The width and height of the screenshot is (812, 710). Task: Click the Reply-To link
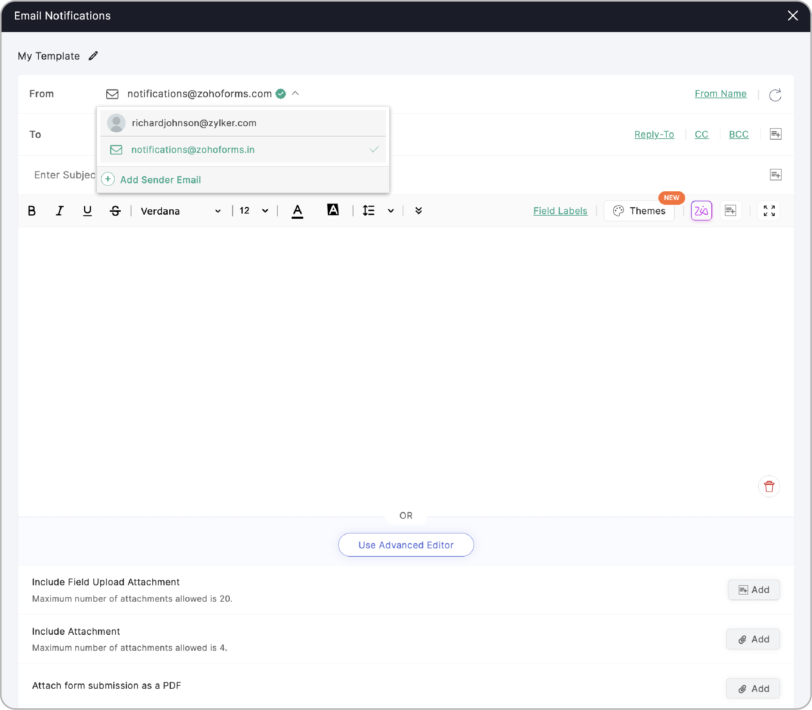(654, 135)
